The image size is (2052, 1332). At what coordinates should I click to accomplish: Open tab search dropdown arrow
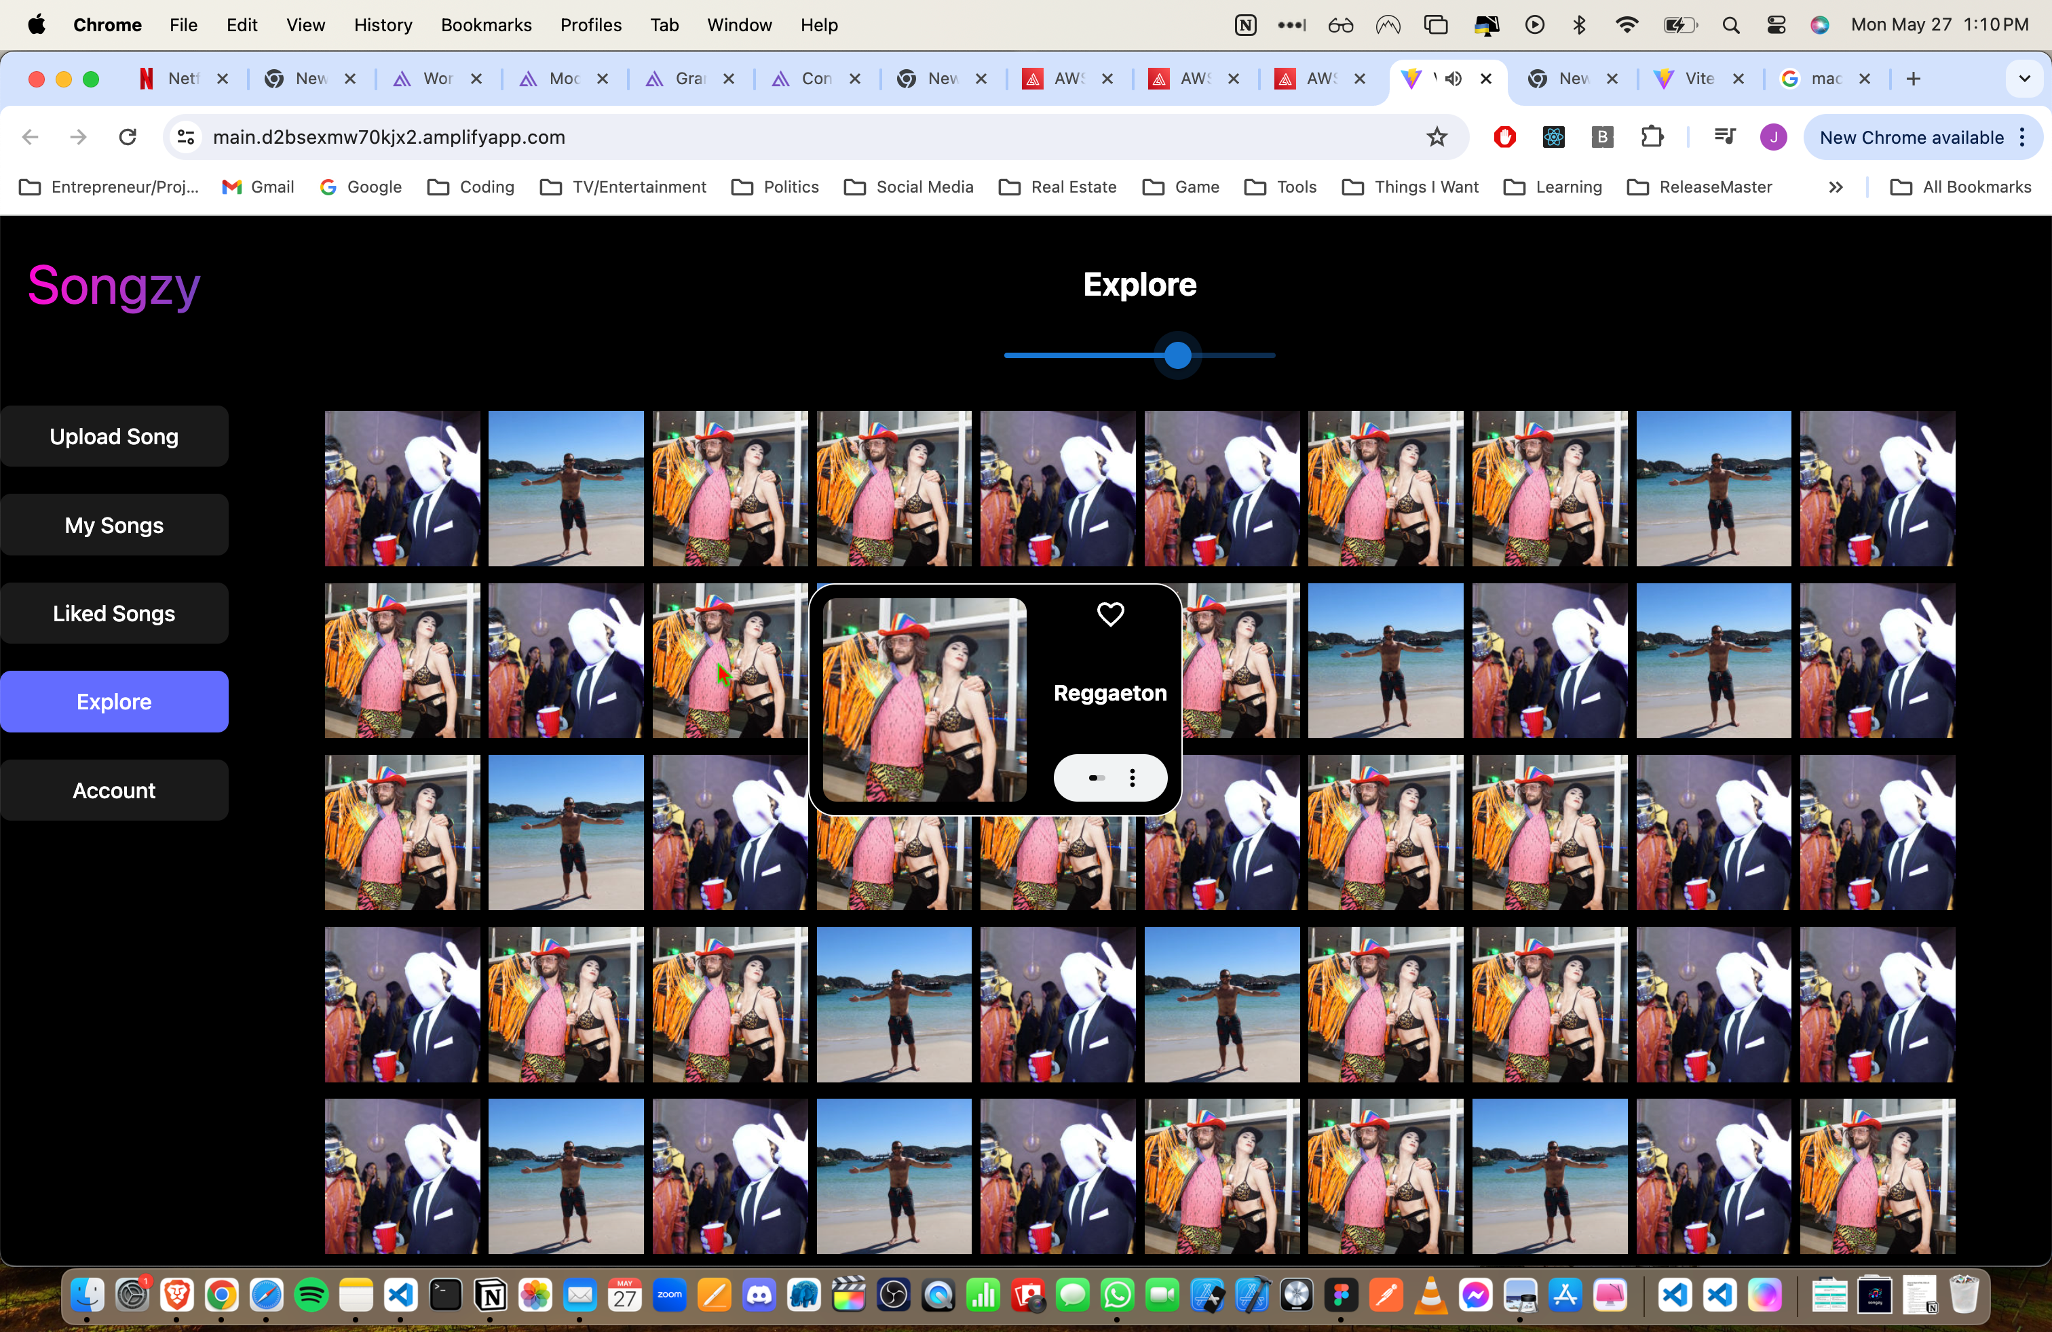click(2023, 79)
